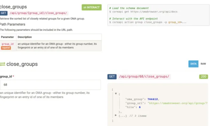The image size is (210, 126).
Task: Click the '# Interact with the API endpoint' comment
Action: click(x=133, y=19)
